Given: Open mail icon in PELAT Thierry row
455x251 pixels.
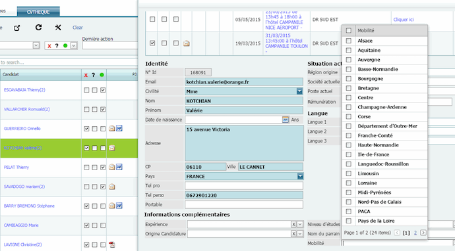Looking at the screenshot, I should (111, 167).
